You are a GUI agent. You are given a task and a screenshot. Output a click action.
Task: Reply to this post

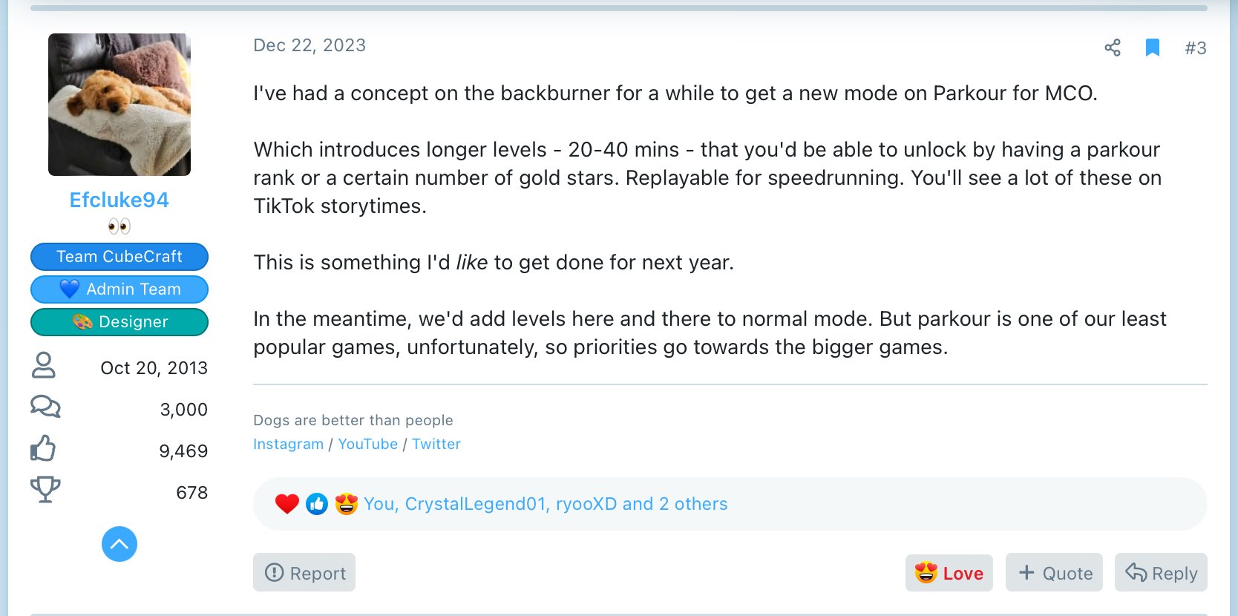pyautogui.click(x=1161, y=572)
